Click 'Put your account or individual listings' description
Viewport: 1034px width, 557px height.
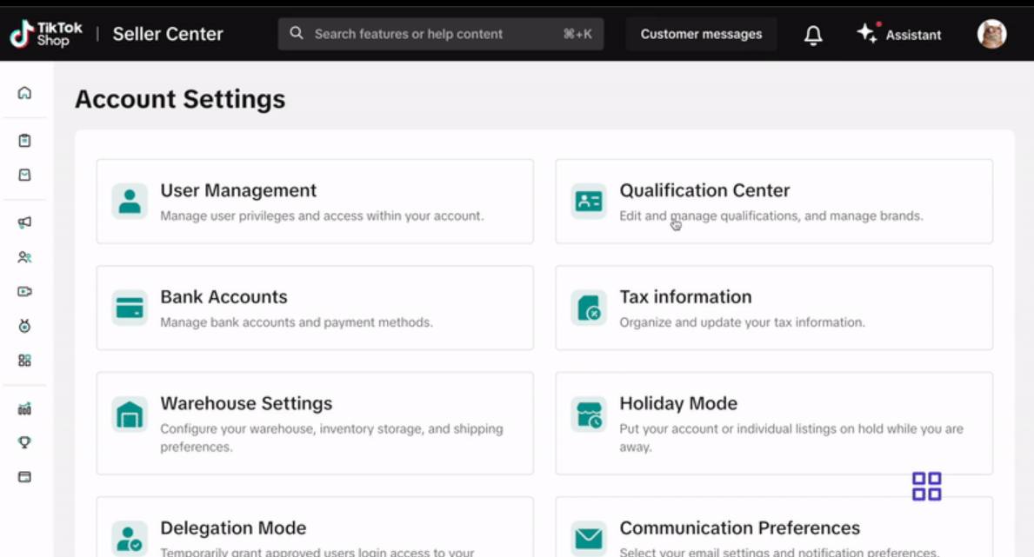click(791, 438)
